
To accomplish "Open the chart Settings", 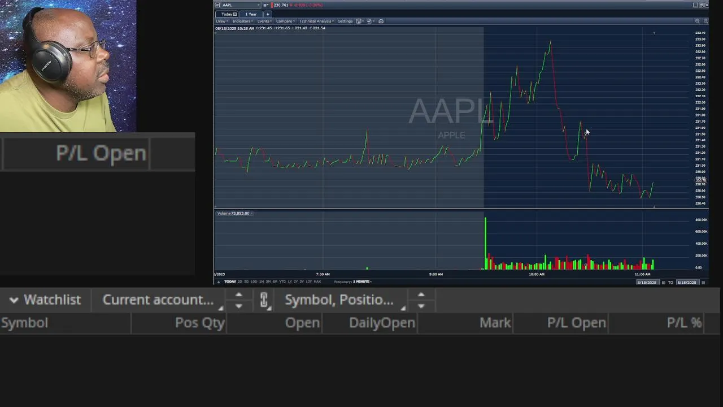I will pyautogui.click(x=345, y=21).
